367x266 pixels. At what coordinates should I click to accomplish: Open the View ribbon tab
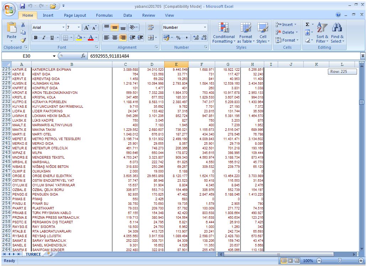click(x=169, y=15)
